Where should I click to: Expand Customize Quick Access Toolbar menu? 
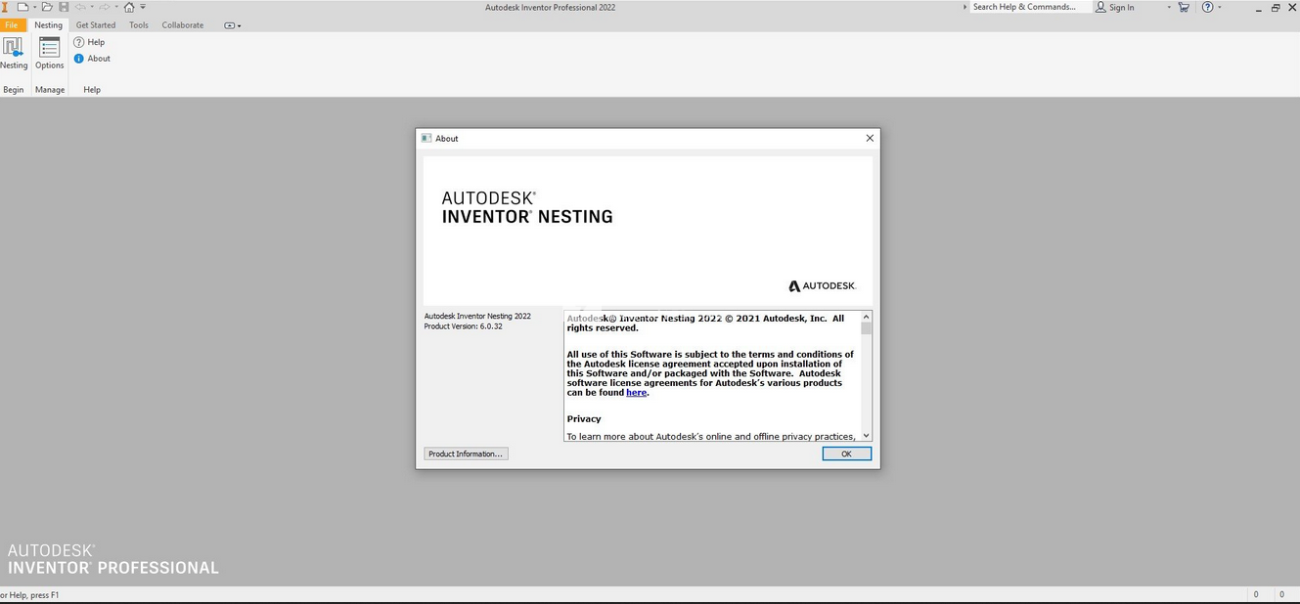click(x=143, y=7)
